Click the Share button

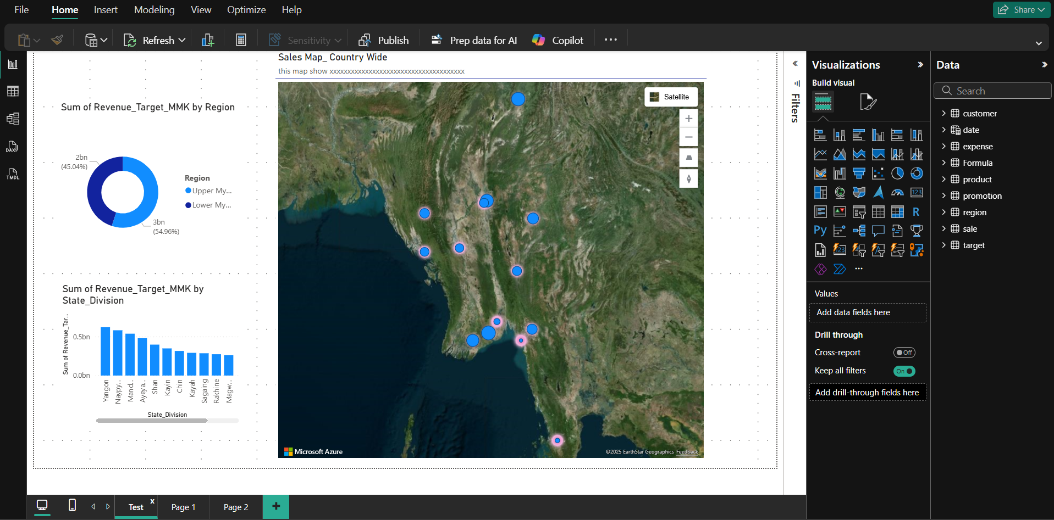[1021, 10]
